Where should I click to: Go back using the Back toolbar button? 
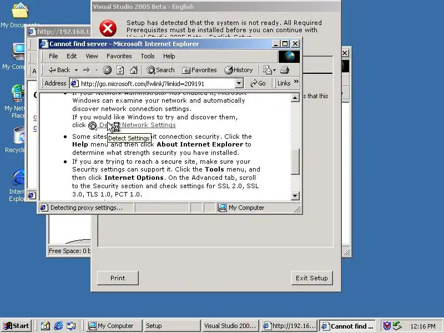tap(59, 70)
